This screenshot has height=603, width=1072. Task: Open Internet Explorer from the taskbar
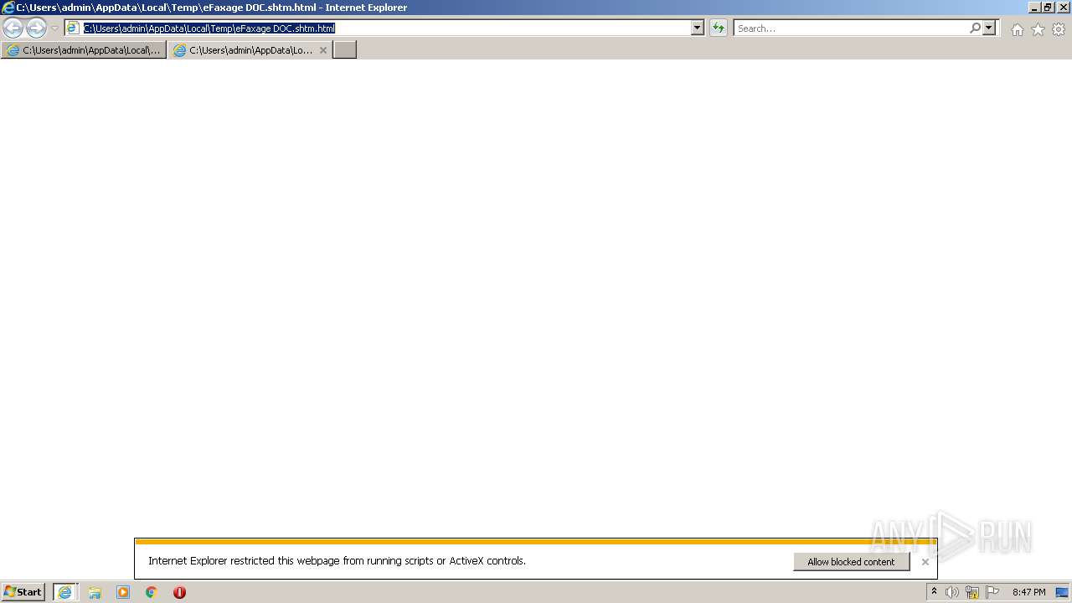click(x=64, y=592)
